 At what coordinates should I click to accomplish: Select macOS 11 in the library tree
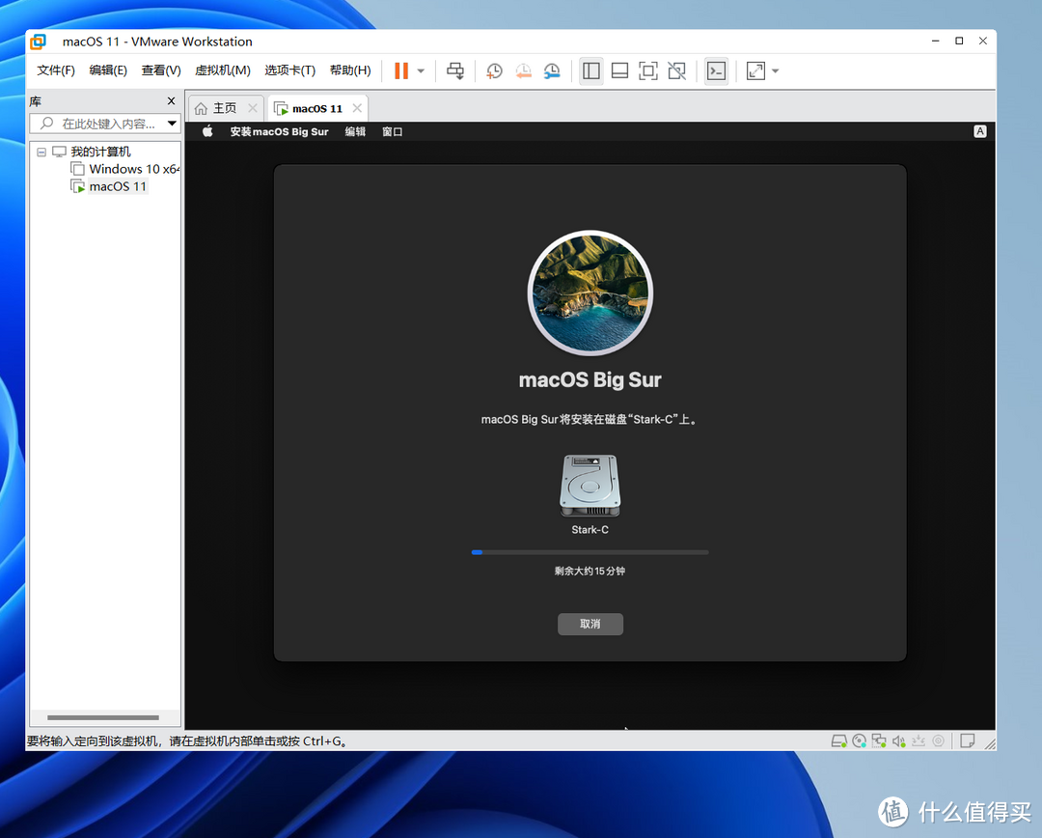click(118, 187)
